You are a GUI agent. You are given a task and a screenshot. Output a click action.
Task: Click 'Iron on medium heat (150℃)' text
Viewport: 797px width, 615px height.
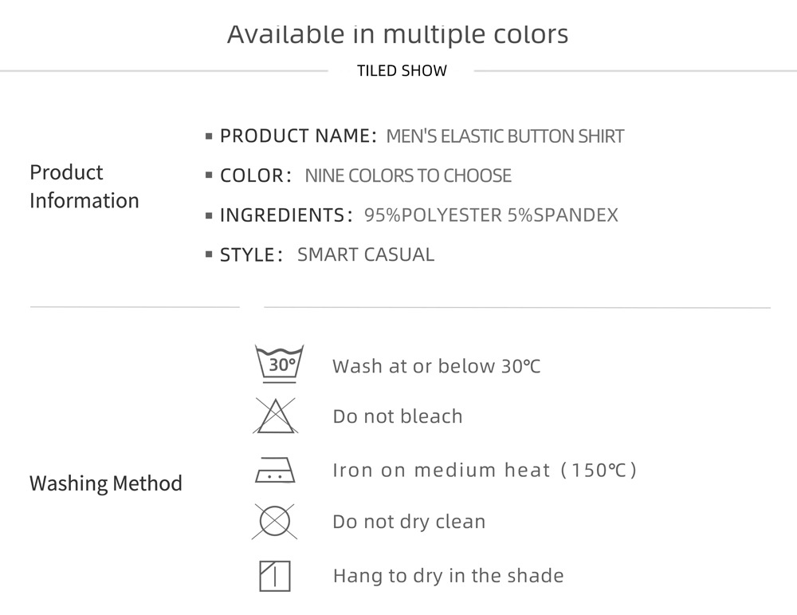pyautogui.click(x=485, y=470)
